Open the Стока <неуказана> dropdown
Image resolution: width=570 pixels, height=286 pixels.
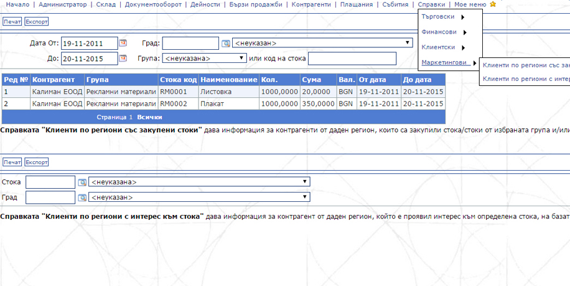[x=199, y=182]
